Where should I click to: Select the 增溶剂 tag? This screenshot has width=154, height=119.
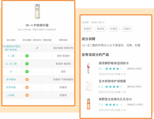click(x=100, y=29)
